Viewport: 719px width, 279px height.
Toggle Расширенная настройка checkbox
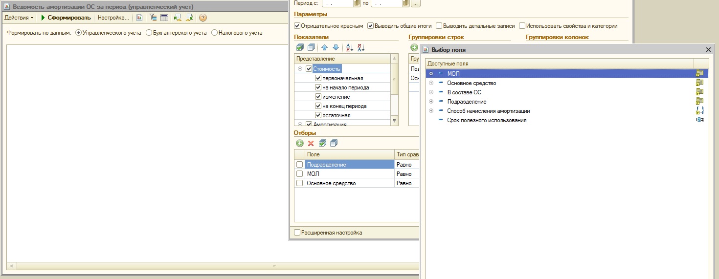click(x=297, y=233)
